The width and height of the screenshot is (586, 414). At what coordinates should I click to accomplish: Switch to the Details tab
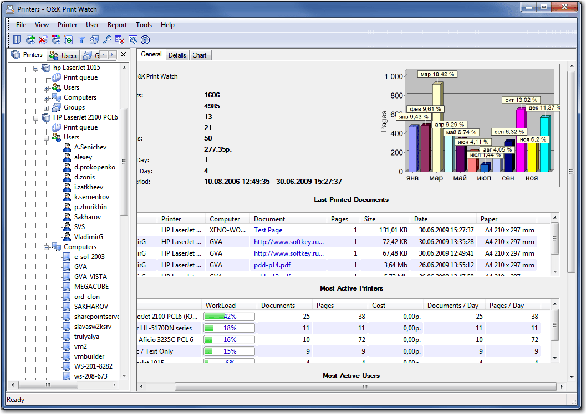coord(177,55)
